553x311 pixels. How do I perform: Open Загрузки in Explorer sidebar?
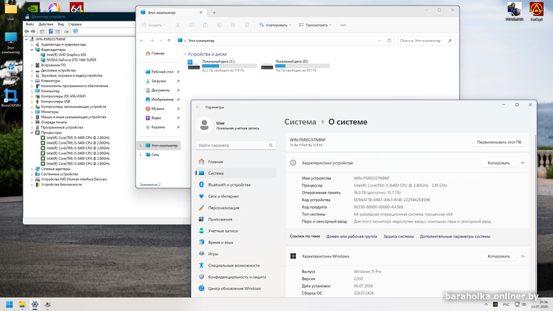click(x=158, y=81)
